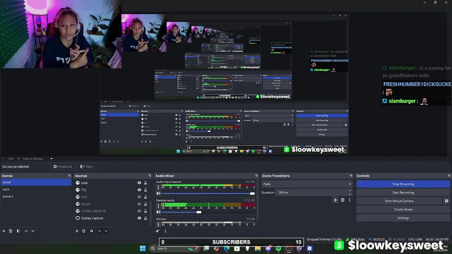
Task: Move scene down with Scenes down arrow
Action: (33, 231)
